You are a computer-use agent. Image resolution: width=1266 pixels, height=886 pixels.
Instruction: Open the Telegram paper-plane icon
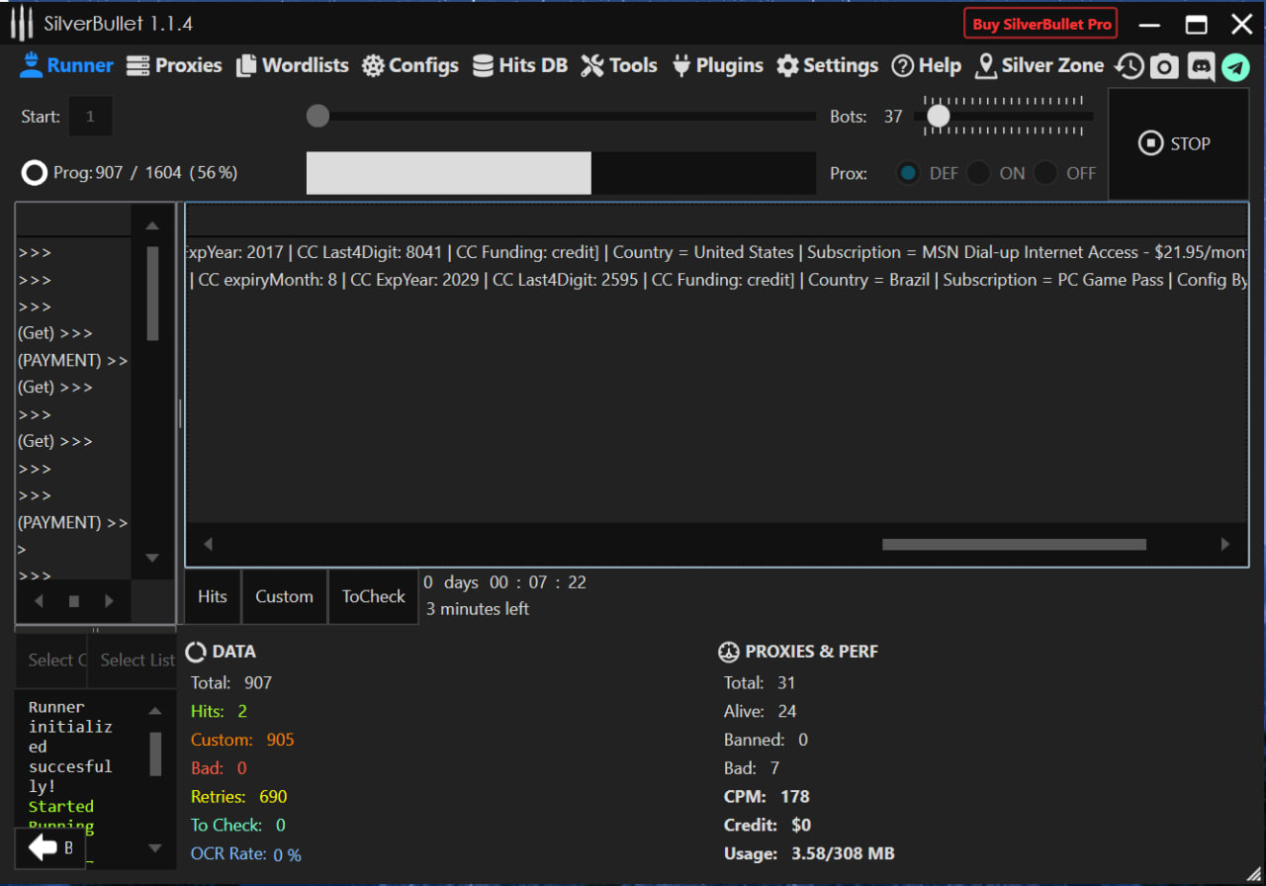1235,66
